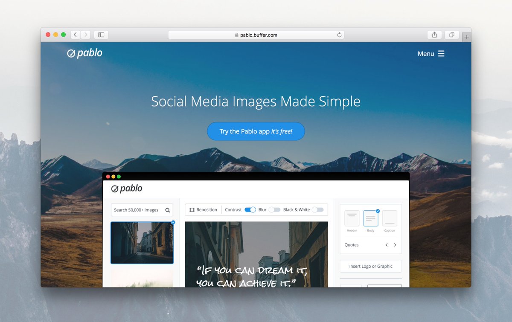Show the Safari sidebar
Screen dimensions: 512x322
(101, 35)
